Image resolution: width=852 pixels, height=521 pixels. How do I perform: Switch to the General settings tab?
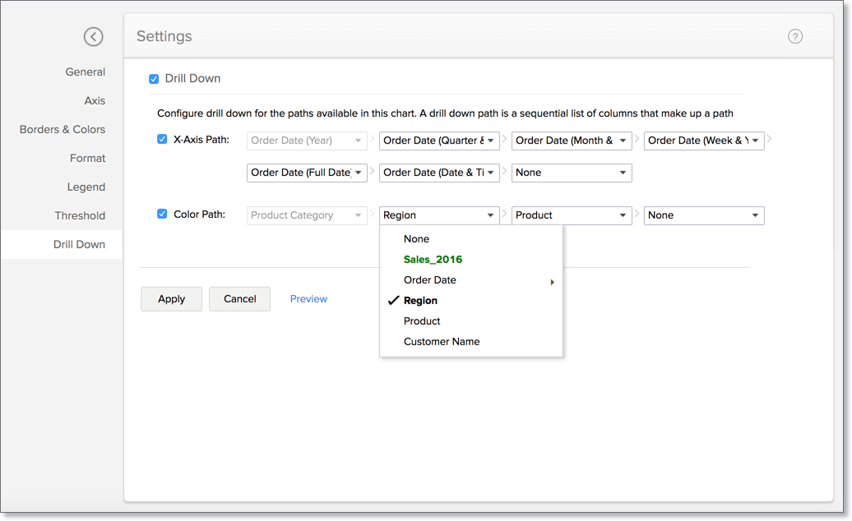click(86, 72)
